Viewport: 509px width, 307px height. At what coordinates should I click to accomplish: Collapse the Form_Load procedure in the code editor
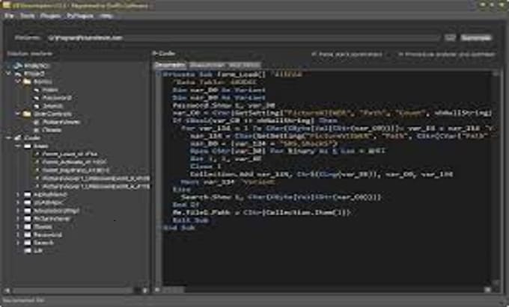pyautogui.click(x=159, y=75)
